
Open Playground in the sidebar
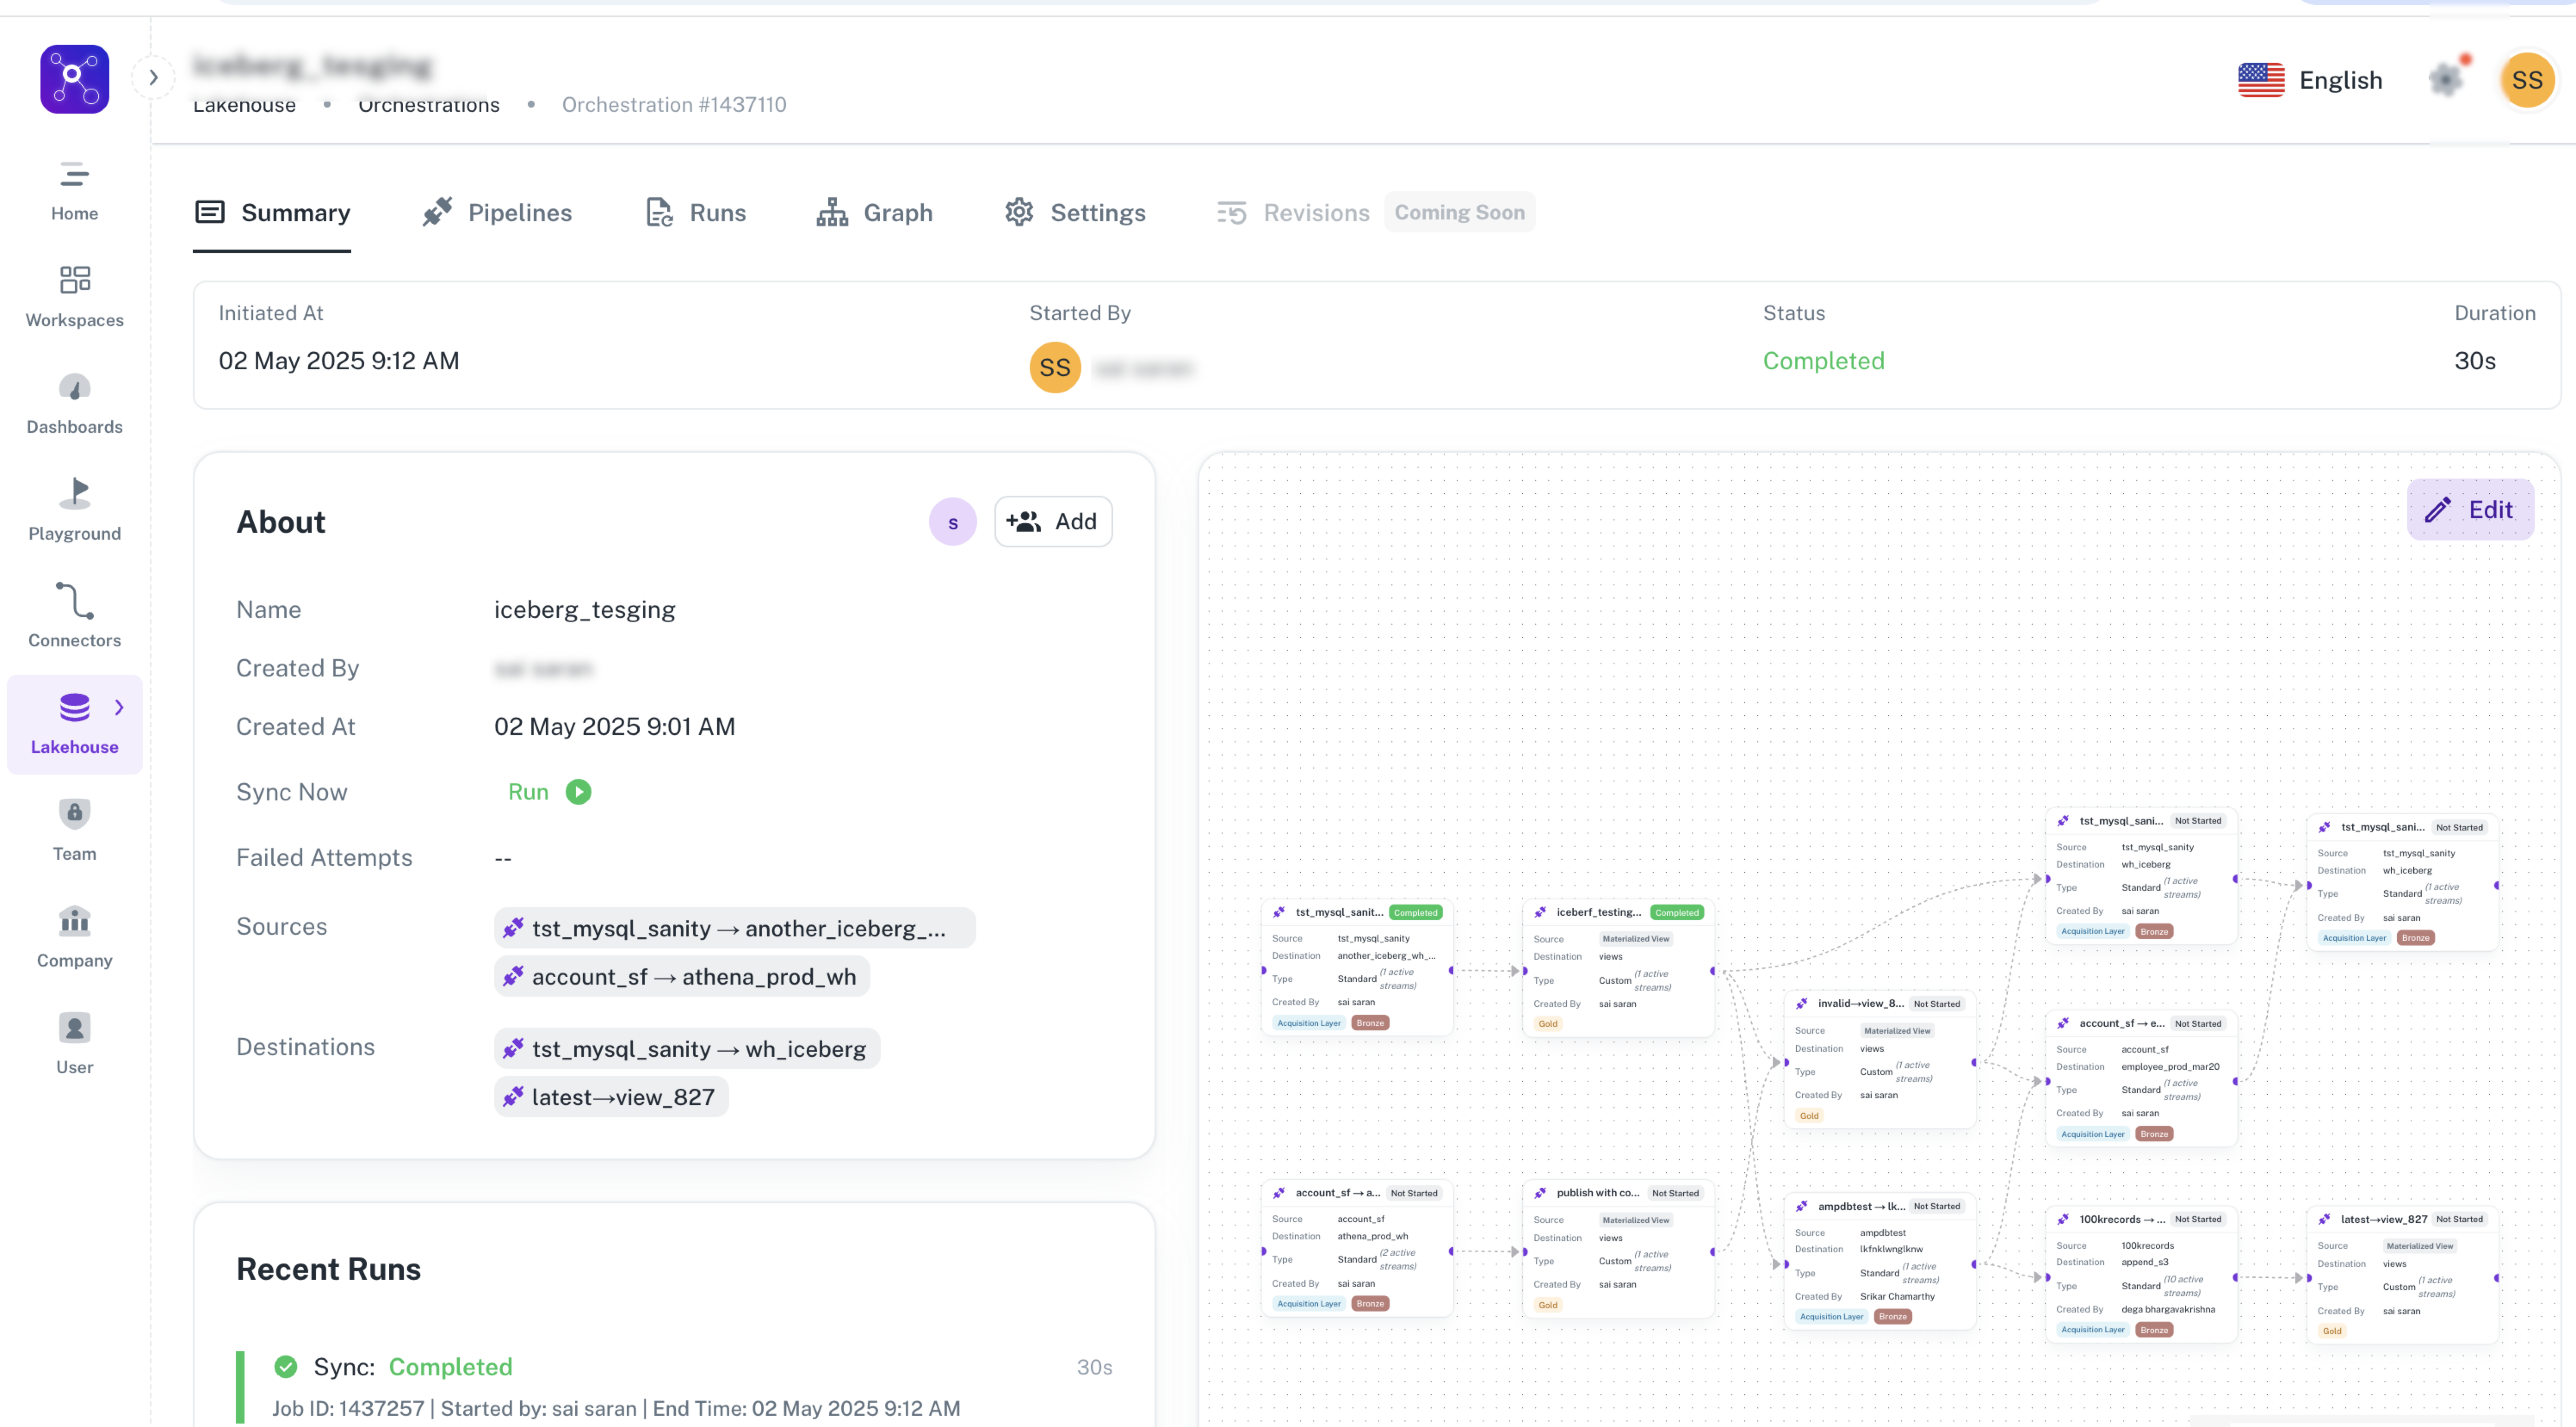pyautogui.click(x=74, y=511)
